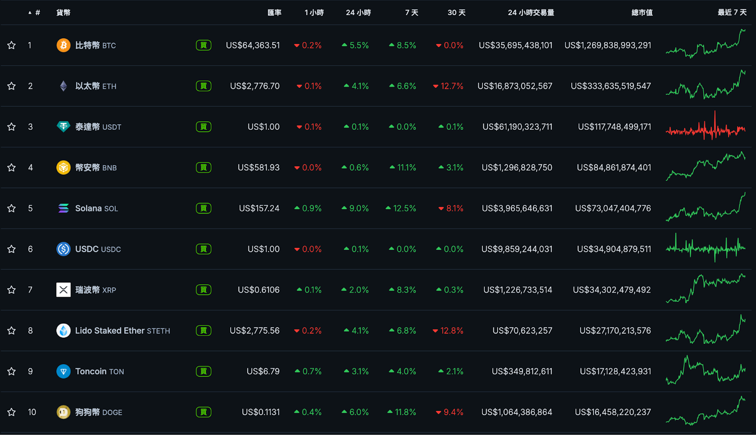Click the USDC blue logo icon

coord(63,249)
